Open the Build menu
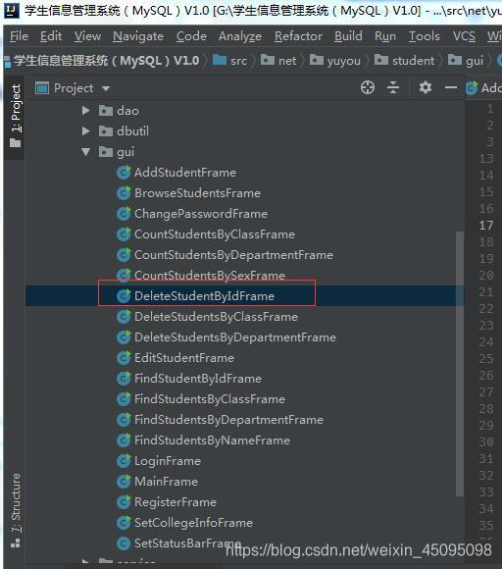The width and height of the screenshot is (502, 569). click(x=348, y=36)
